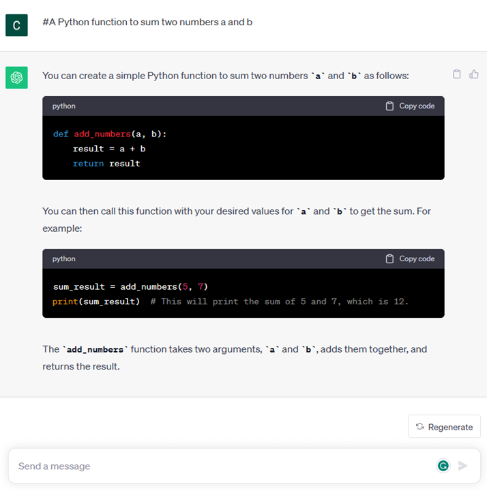Give the response a thumbs up

point(474,74)
